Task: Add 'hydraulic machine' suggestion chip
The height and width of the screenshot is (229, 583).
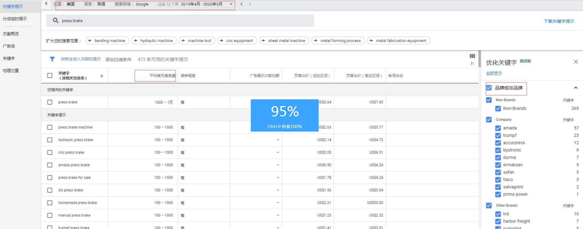Action: click(154, 41)
